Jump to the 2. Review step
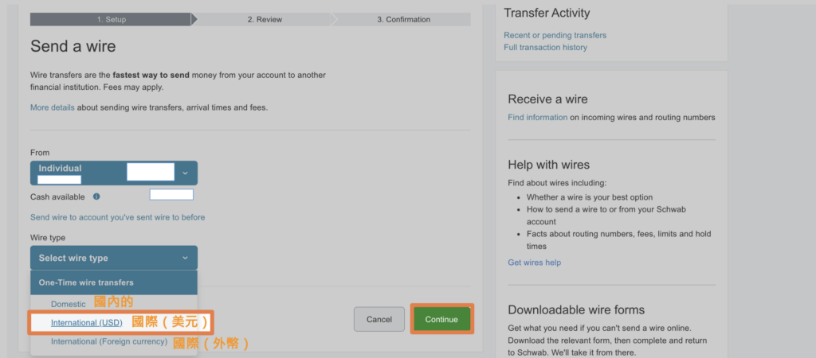This screenshot has width=816, height=358. coord(265,19)
